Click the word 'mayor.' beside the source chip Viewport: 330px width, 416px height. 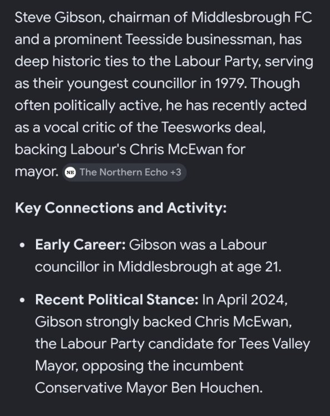click(x=37, y=172)
